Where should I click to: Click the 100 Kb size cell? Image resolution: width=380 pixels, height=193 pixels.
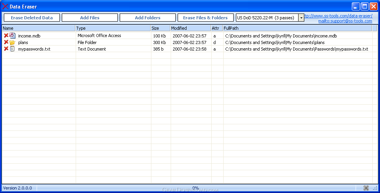[159, 36]
